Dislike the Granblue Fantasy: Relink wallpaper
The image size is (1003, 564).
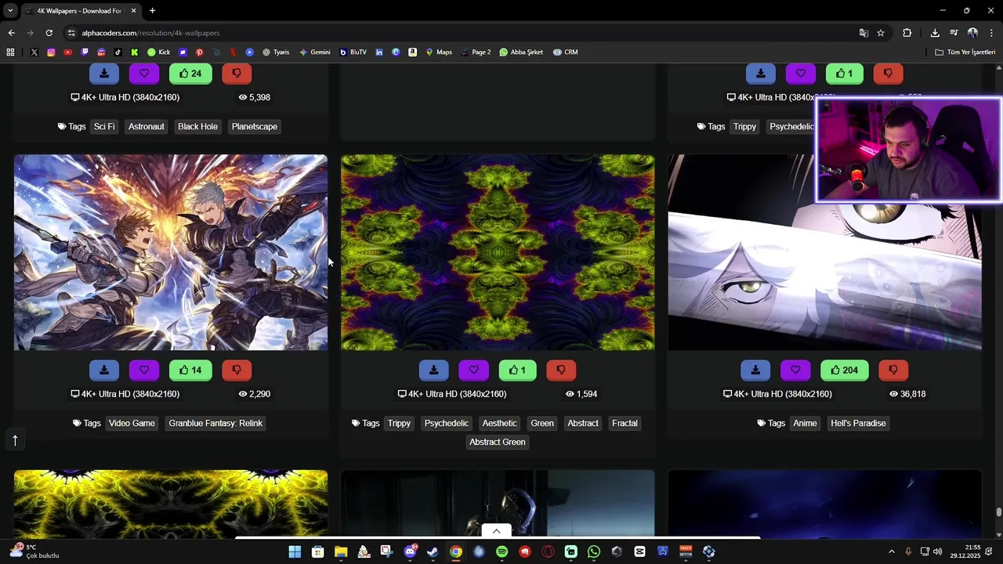(x=237, y=370)
